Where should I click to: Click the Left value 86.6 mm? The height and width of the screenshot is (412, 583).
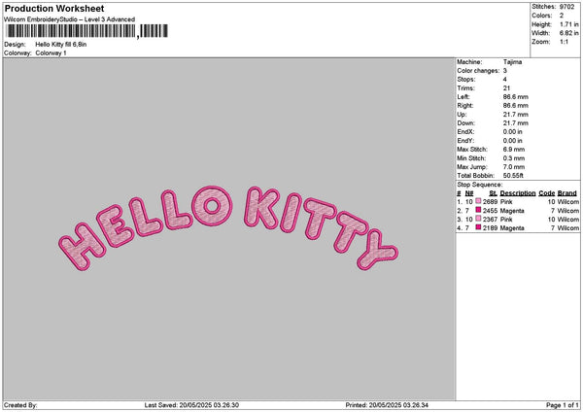(515, 97)
